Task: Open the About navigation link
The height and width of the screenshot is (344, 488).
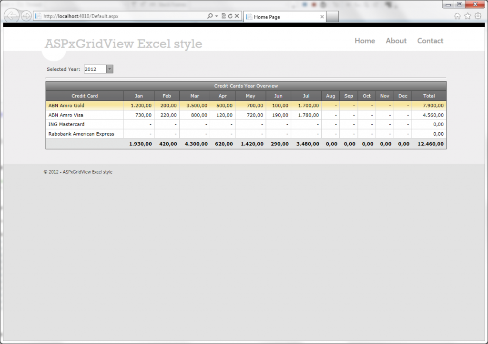Action: 396,41
